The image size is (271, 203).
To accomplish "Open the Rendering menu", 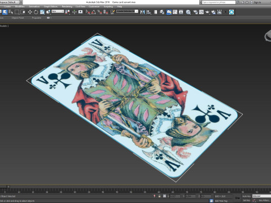I will point(67,7).
